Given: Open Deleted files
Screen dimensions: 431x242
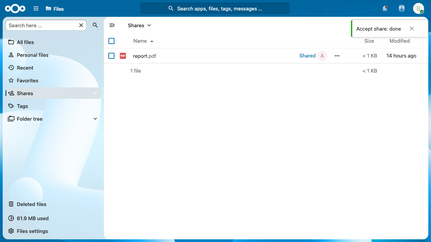Looking at the screenshot, I should [53, 204].
